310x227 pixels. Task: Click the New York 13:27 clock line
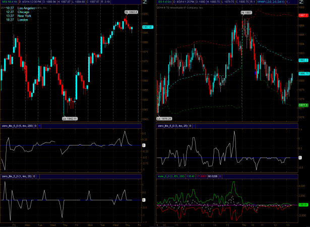tap(19, 16)
